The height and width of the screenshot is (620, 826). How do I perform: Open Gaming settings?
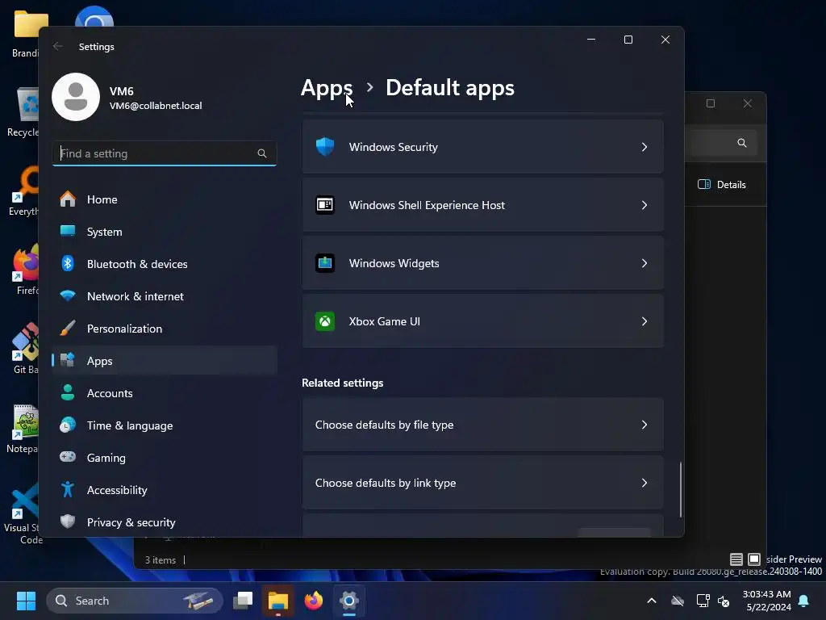tap(165, 457)
